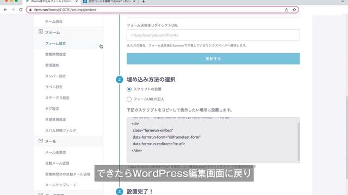Click the メール section header label

(x=51, y=141)
